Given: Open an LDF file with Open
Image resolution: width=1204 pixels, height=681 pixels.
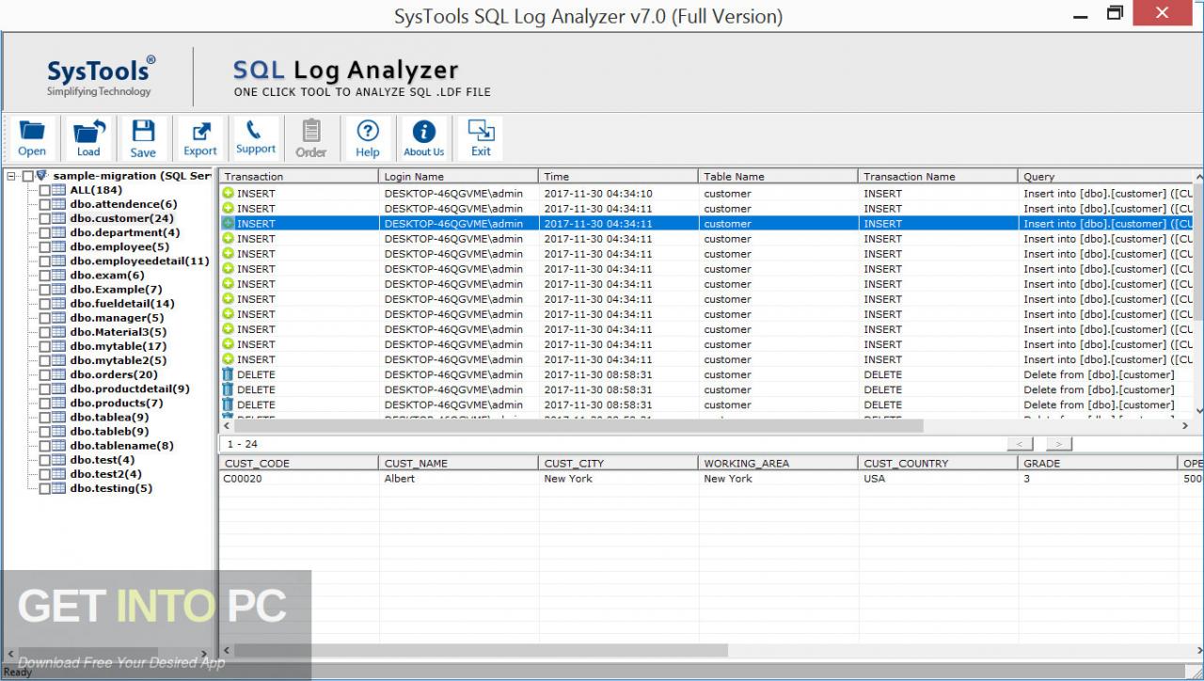Looking at the screenshot, I should (32, 138).
